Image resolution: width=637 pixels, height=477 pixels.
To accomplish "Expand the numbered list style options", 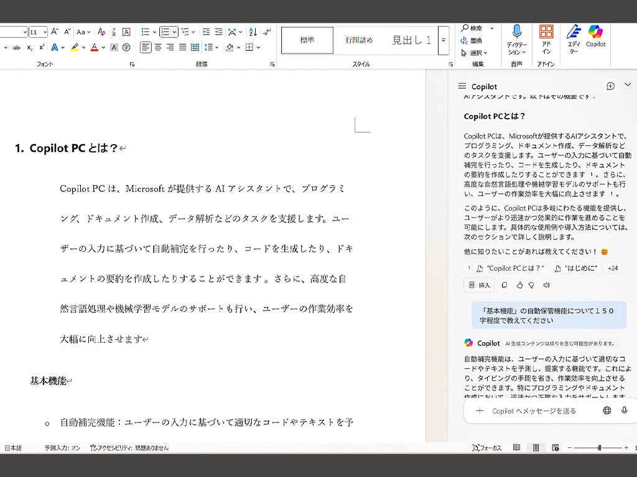I will tap(174, 32).
